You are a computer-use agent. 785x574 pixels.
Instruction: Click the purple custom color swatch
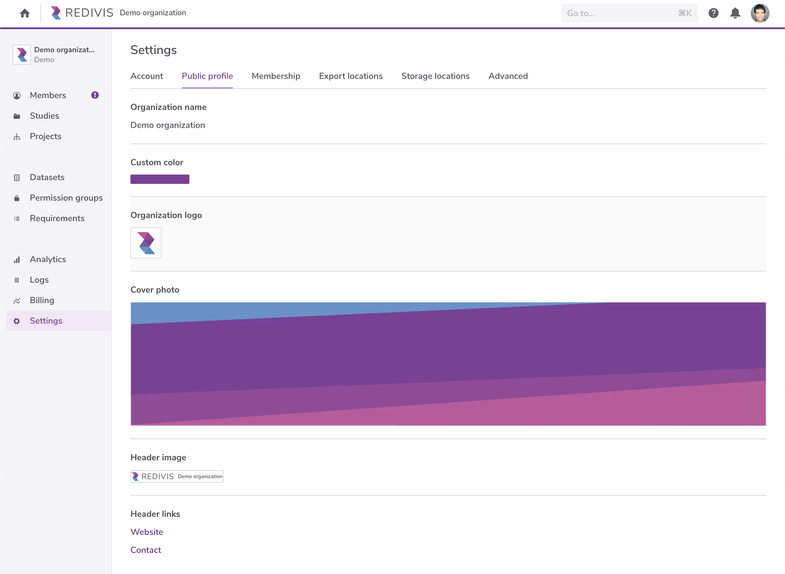click(160, 179)
